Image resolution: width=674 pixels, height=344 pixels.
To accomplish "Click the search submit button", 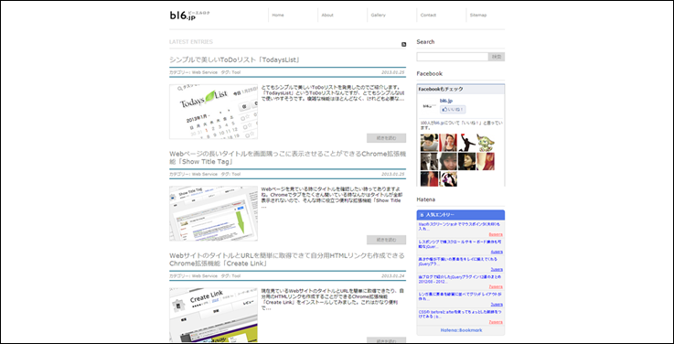I will pyautogui.click(x=497, y=57).
